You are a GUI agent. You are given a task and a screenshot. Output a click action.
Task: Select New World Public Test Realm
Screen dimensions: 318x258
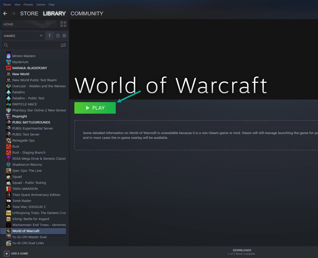pyautogui.click(x=35, y=80)
